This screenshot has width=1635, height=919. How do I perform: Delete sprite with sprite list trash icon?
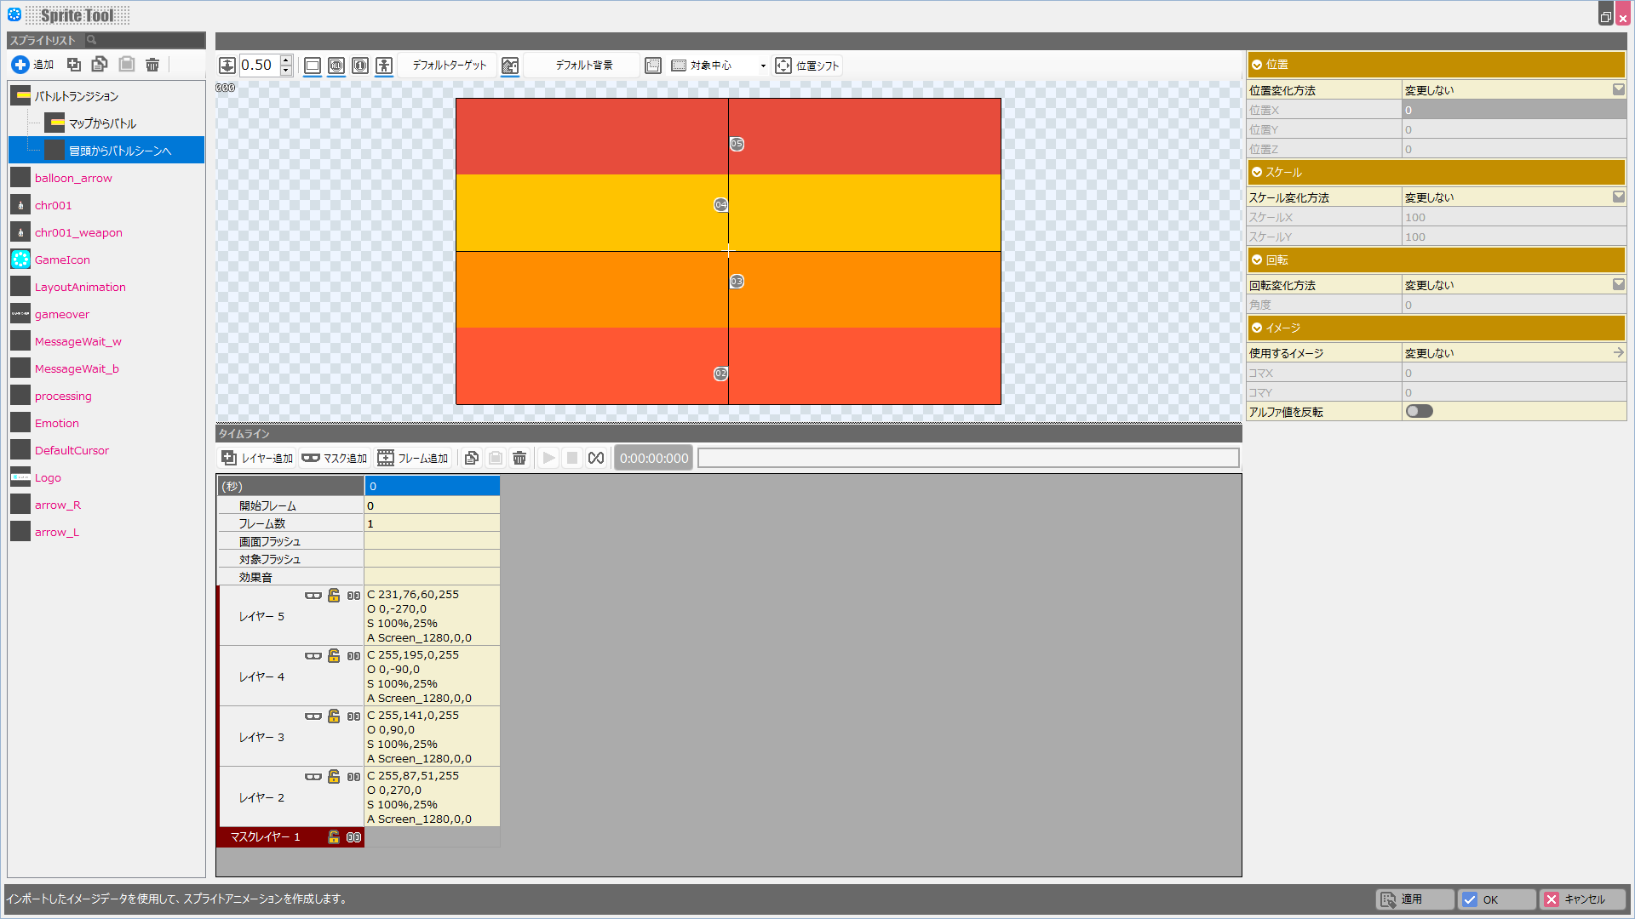pos(152,65)
